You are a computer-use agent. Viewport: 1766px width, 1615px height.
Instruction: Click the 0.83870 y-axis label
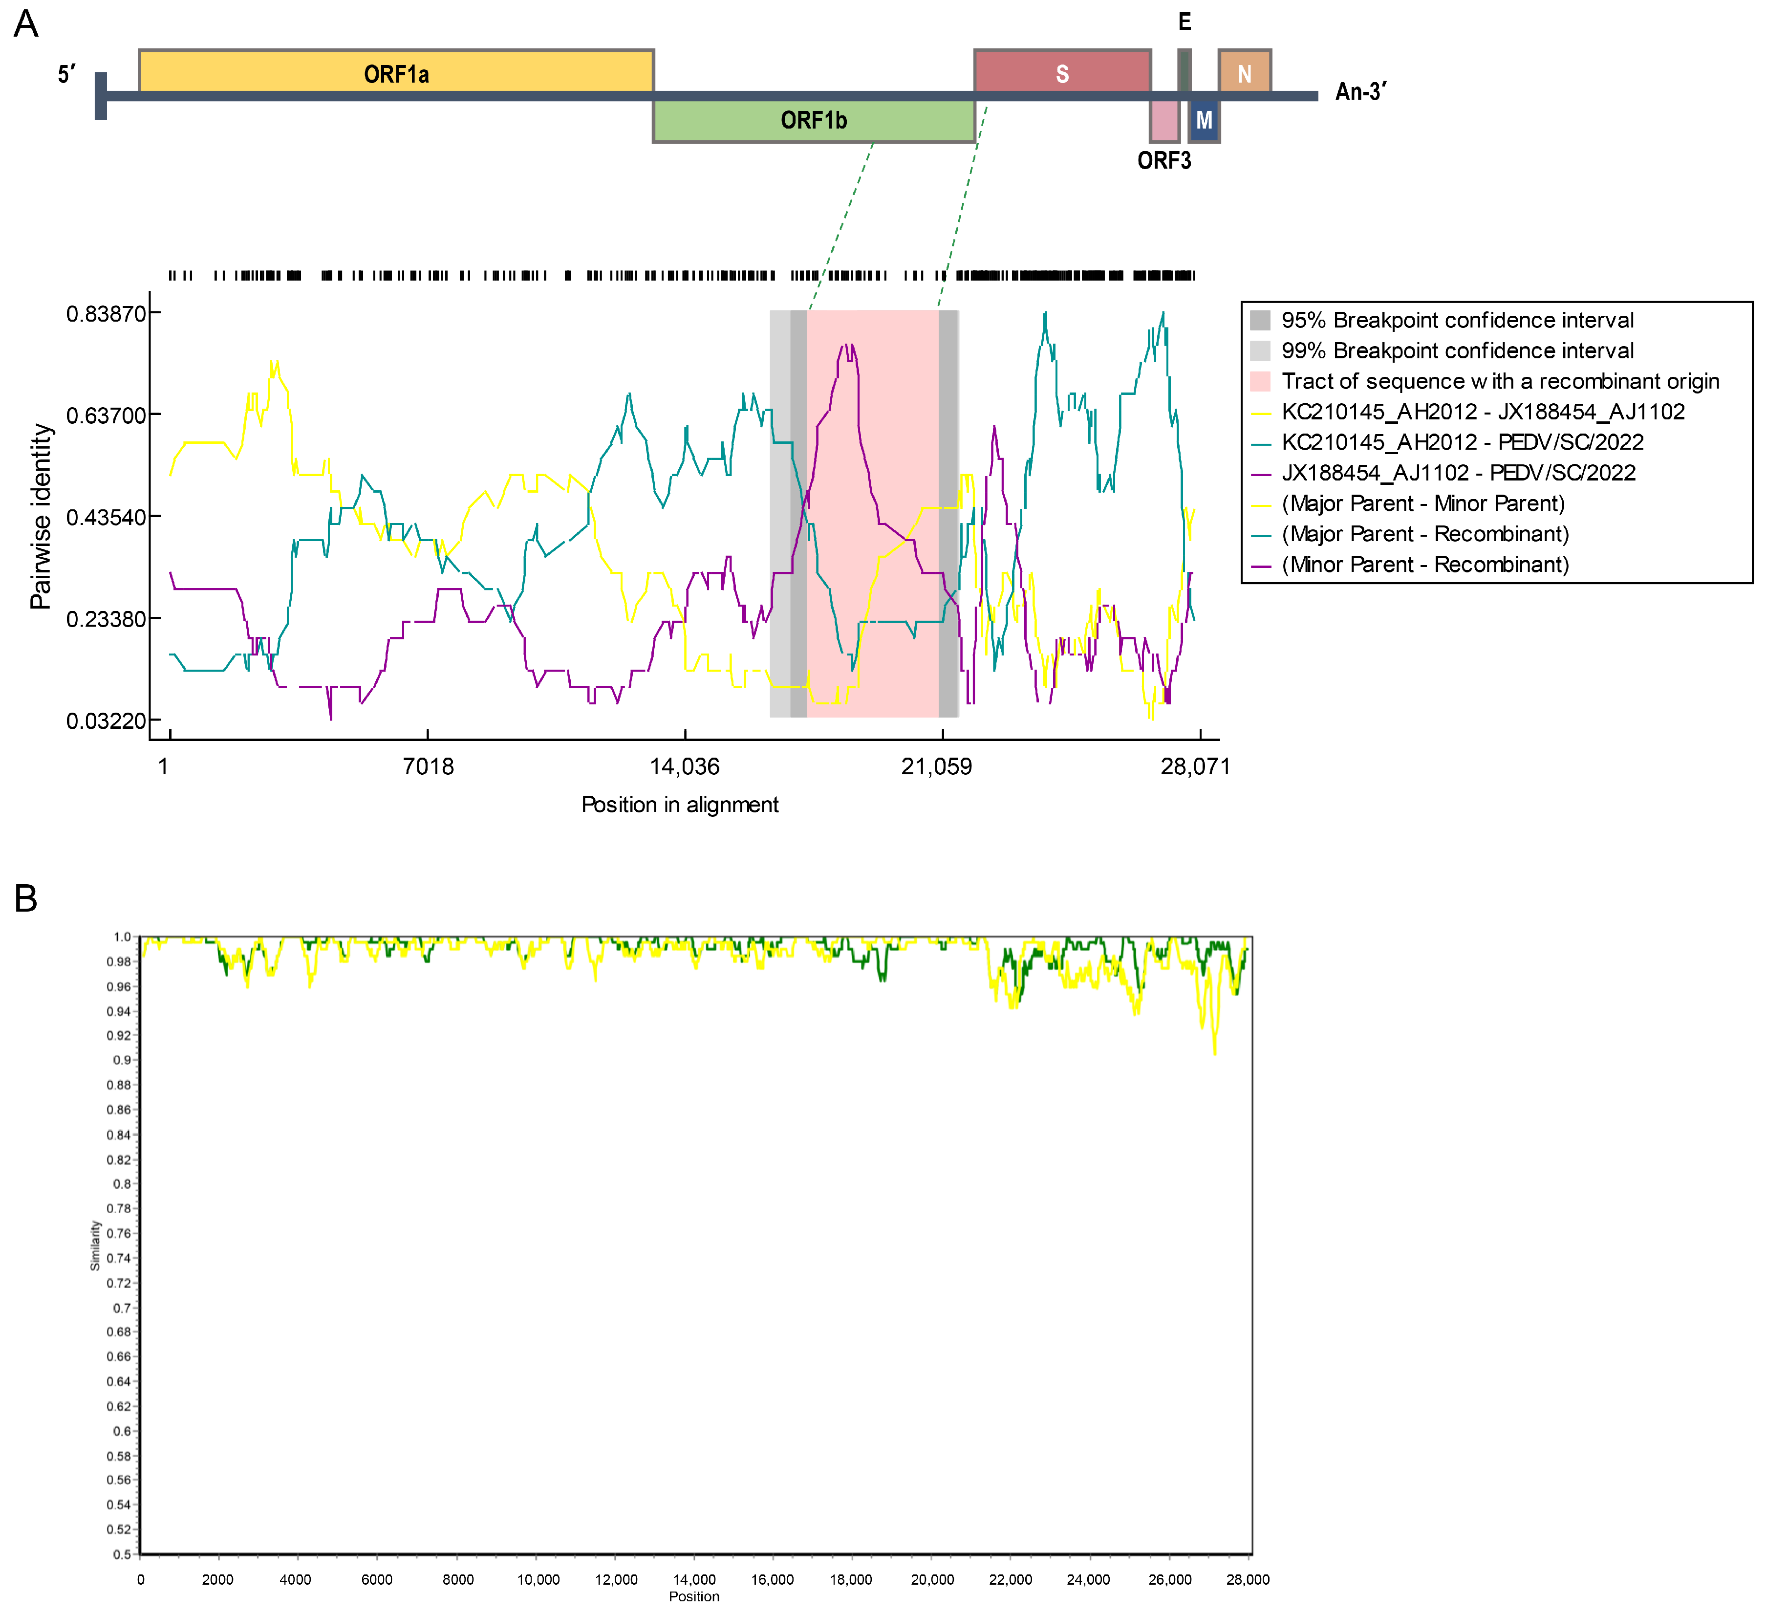coord(106,314)
